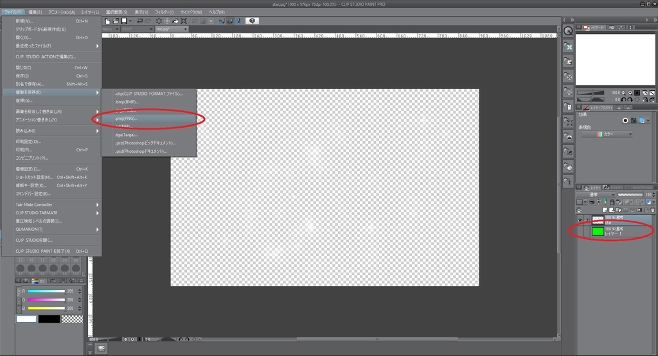Select CLIP STUDIO PAINTを終了 menu item
This screenshot has width=658, height=356.
click(x=52, y=251)
